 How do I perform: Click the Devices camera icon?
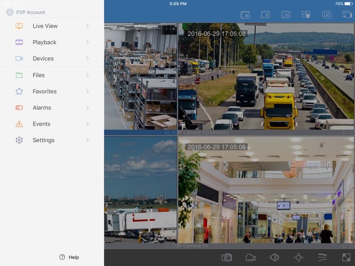pos(19,59)
